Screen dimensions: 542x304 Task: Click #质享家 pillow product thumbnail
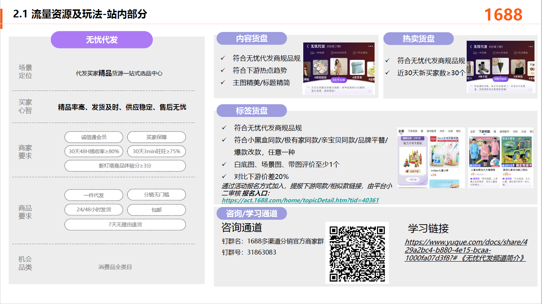pos(357,68)
